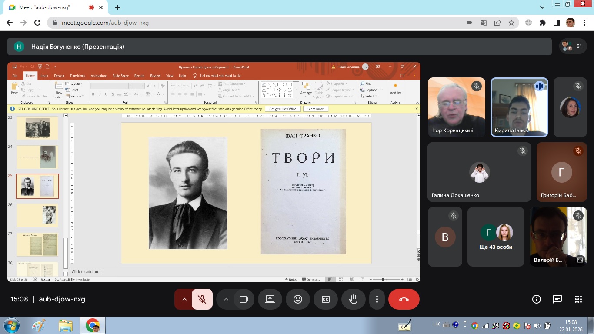Click the emoji reactions button
This screenshot has height=334, width=594.
click(x=298, y=299)
